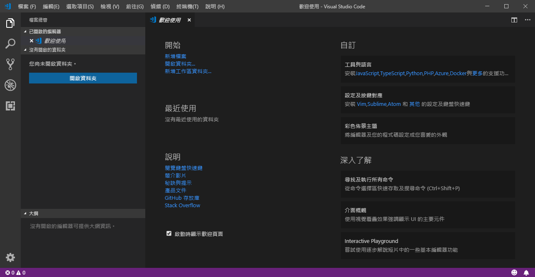This screenshot has width=535, height=277.
Task: Click the 更多 languages link
Action: (477, 74)
